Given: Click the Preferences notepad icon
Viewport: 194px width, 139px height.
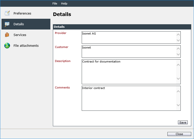Looking at the screenshot, I should pyautogui.click(x=7, y=13).
